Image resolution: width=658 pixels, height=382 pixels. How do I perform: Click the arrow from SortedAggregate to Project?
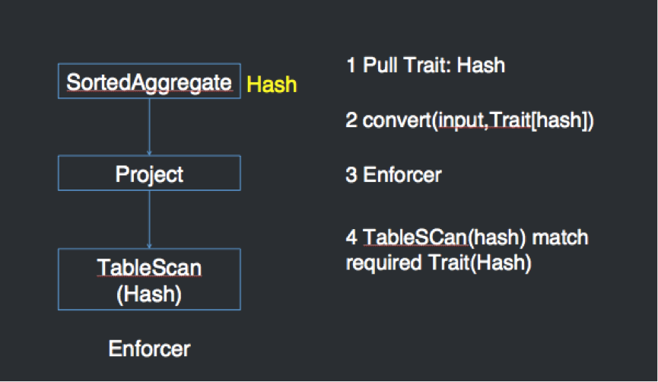[x=149, y=126]
